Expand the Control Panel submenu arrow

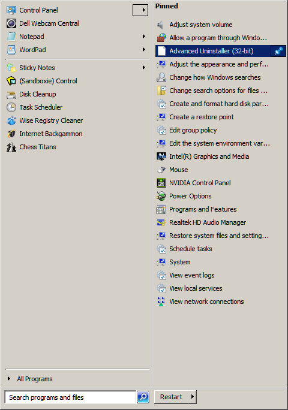[x=140, y=10]
